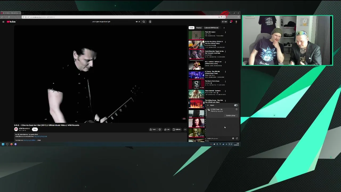Open the YouTube account avatar menu
The height and width of the screenshot is (192, 341).
(x=236, y=22)
